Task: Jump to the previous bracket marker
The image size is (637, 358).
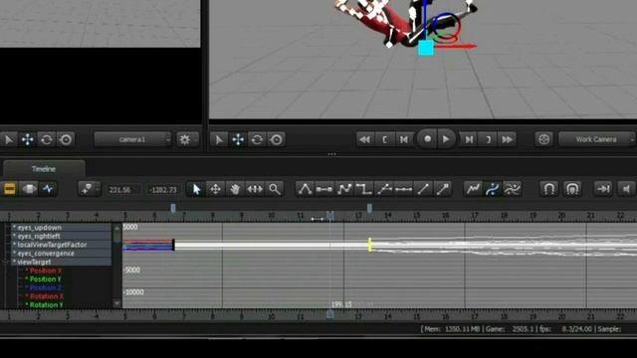Action: [x=384, y=139]
